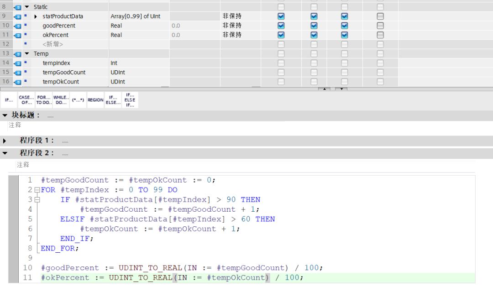Collapse the Temp section

27,53
